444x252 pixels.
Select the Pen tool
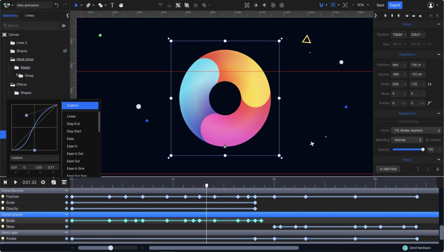coord(88,5)
